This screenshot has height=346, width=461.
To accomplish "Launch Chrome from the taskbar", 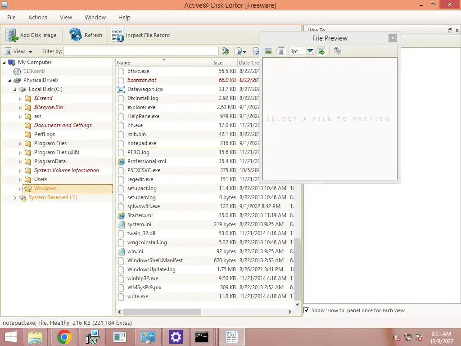I will [64, 337].
